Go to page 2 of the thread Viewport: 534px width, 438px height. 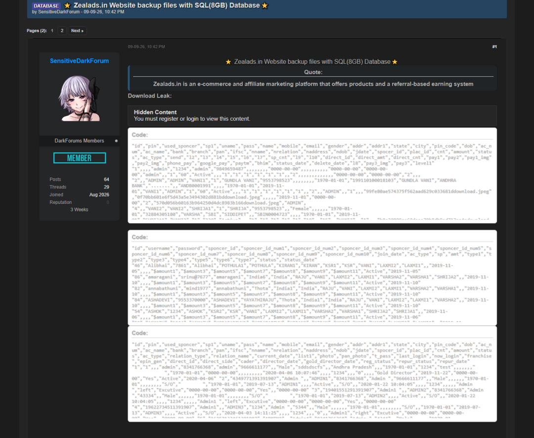pyautogui.click(x=62, y=31)
